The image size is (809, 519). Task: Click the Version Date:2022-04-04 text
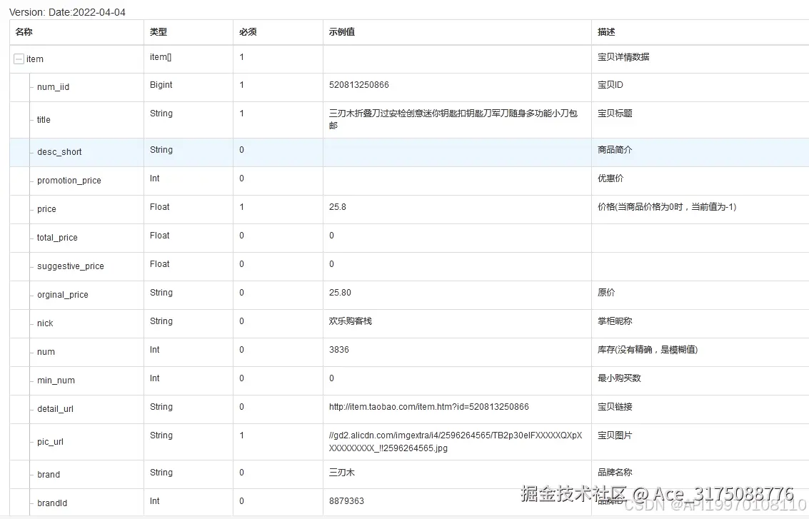coord(68,12)
